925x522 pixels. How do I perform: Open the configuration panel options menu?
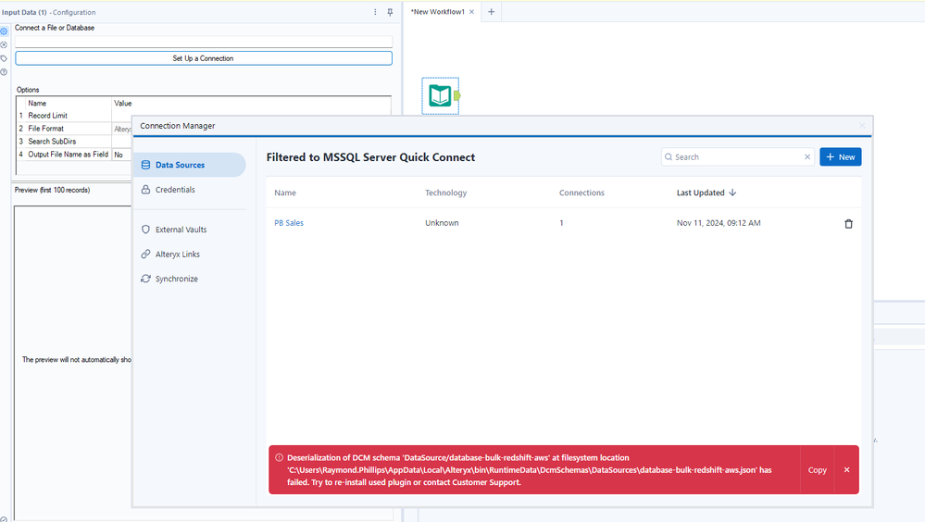point(375,12)
